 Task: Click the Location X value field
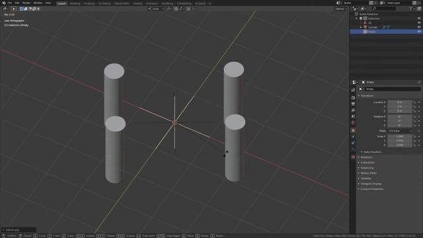click(x=400, y=102)
